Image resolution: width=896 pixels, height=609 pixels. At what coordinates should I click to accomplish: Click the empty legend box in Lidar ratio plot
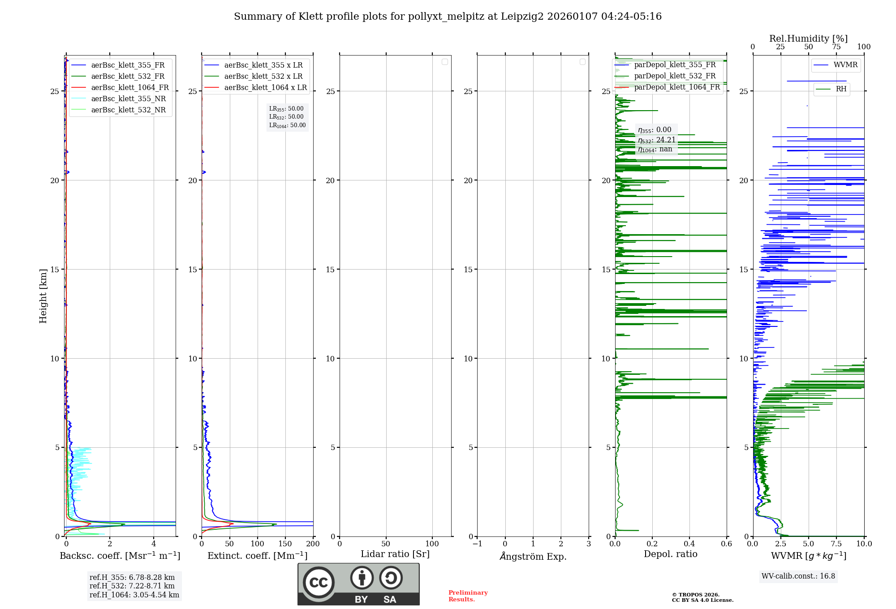click(444, 62)
